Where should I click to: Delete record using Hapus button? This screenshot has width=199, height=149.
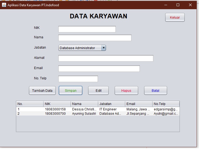126,90
